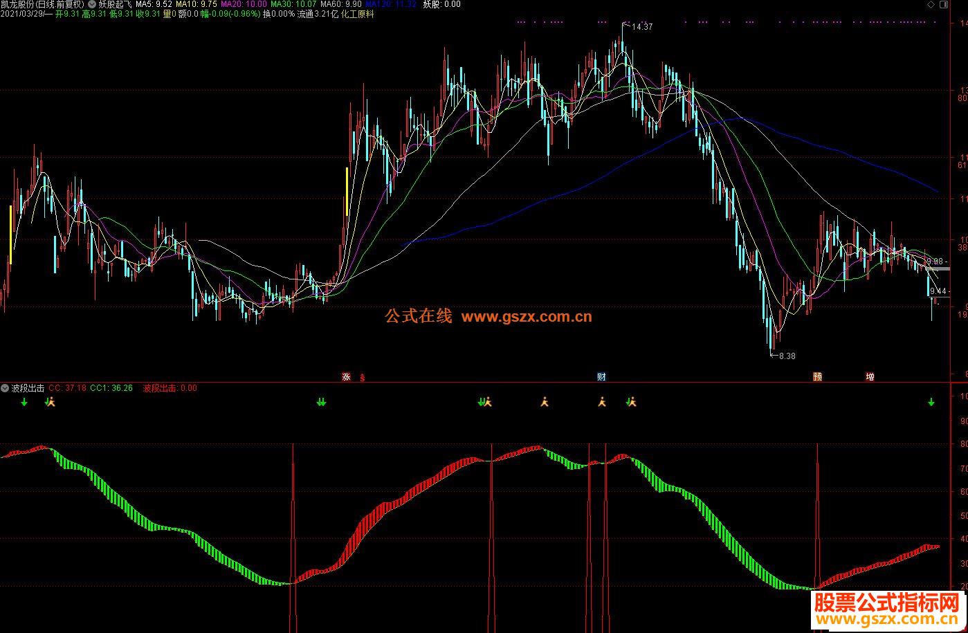Click the 预 event marker
Image resolution: width=968 pixels, height=633 pixels.
point(818,377)
